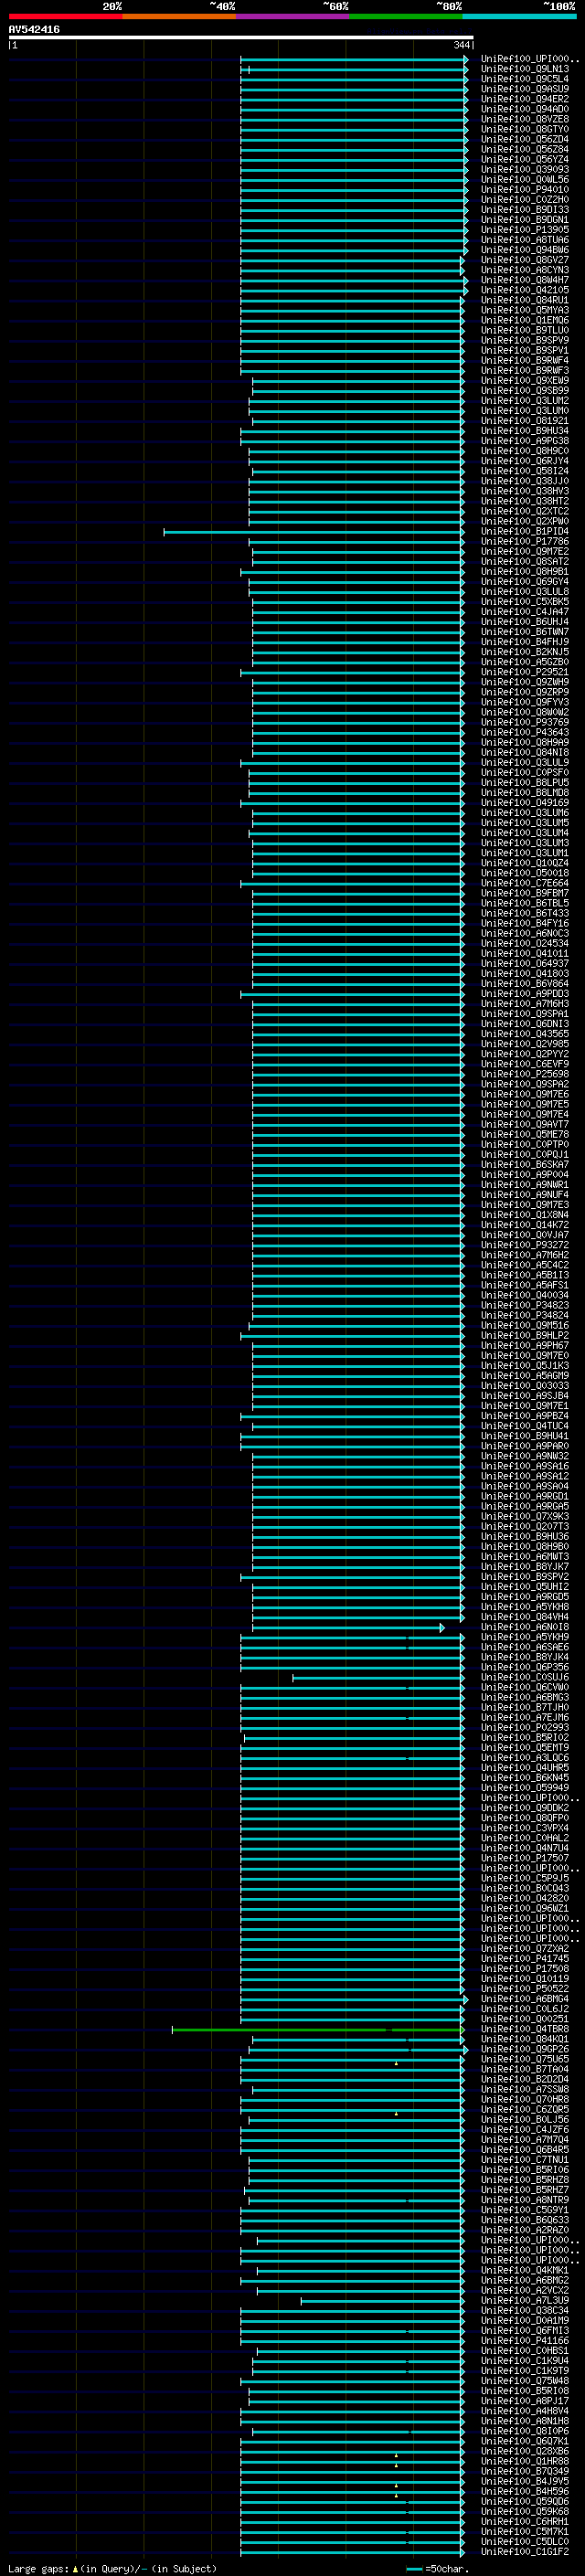Click the long alignment bar for B1PID4
Screen dimensions: 585x2576
313,532
